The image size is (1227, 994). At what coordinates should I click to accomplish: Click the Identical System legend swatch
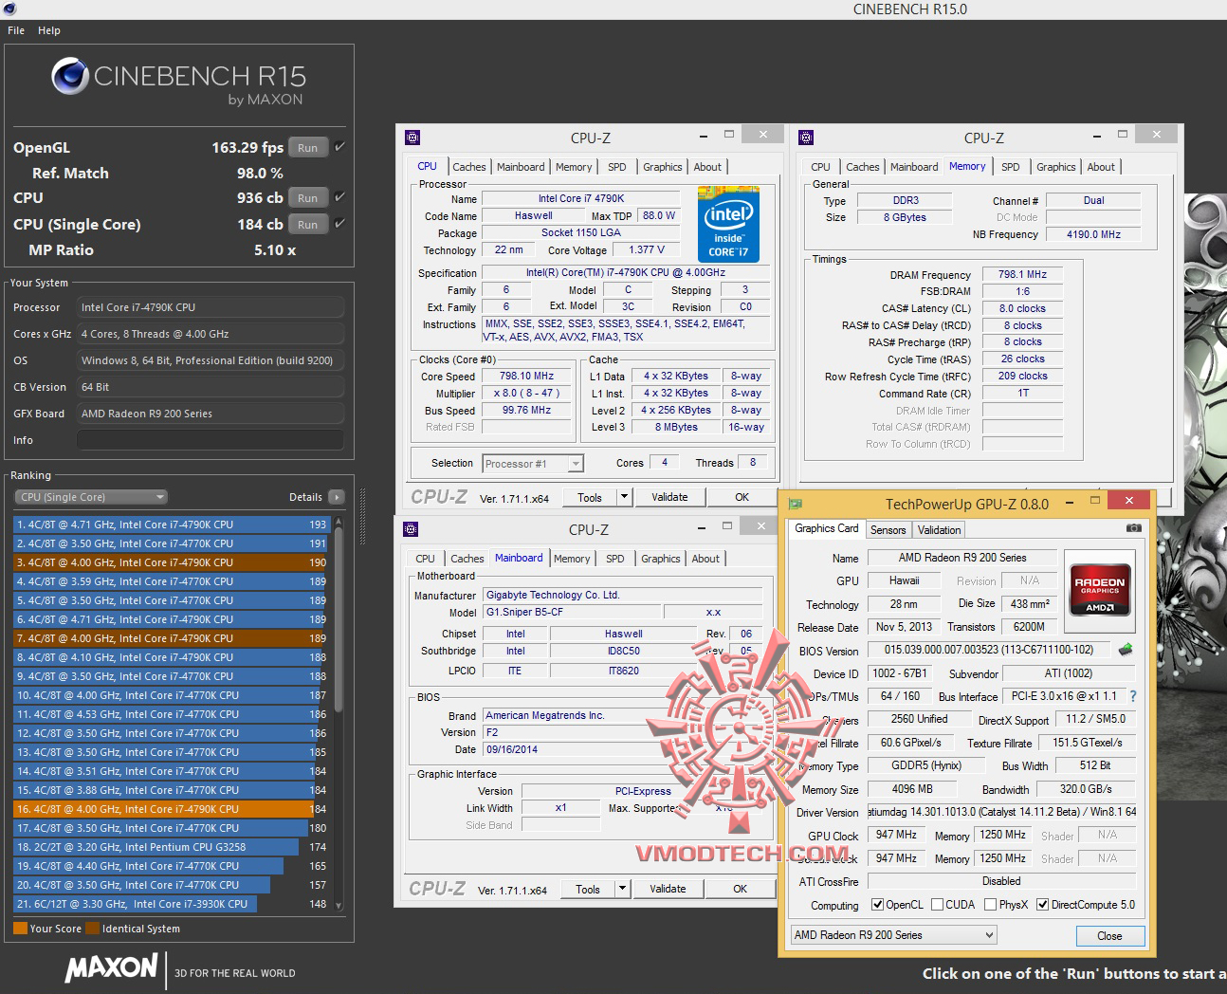[92, 929]
